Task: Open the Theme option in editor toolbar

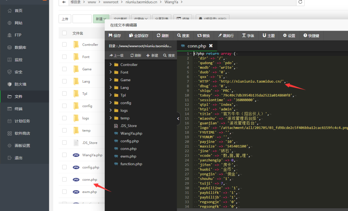Action: pyautogui.click(x=268, y=36)
